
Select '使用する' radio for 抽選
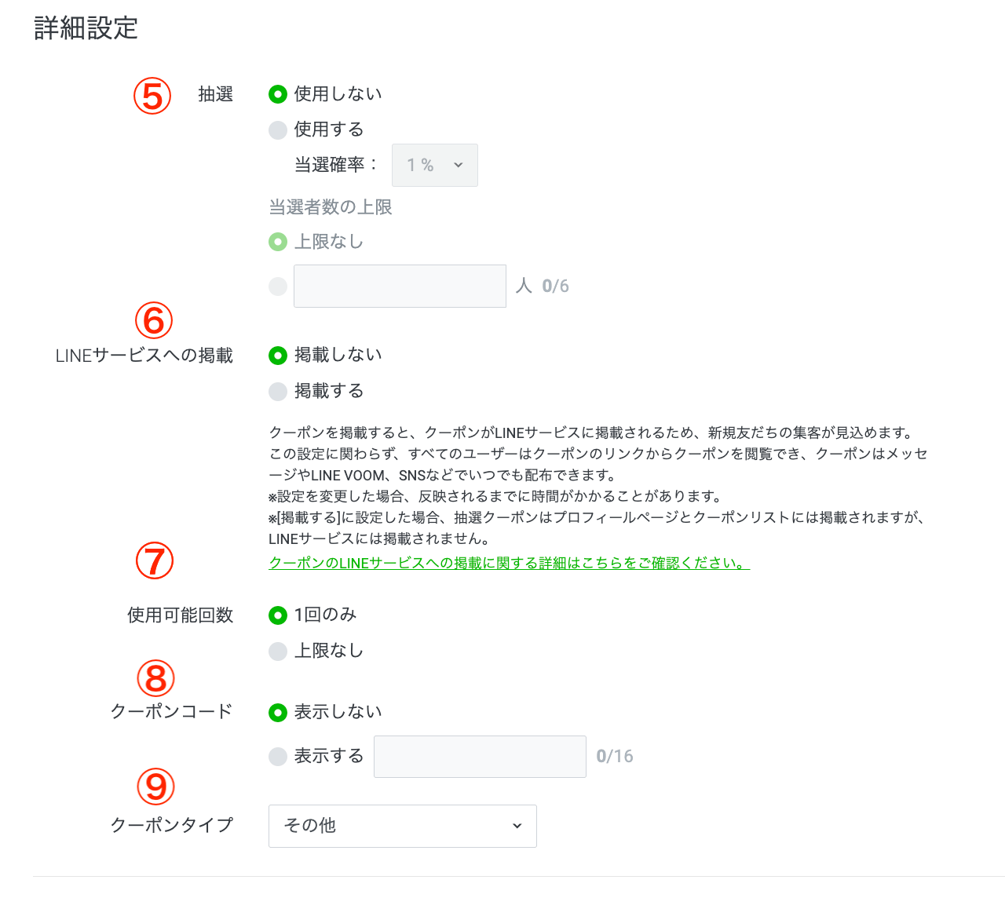click(x=278, y=130)
